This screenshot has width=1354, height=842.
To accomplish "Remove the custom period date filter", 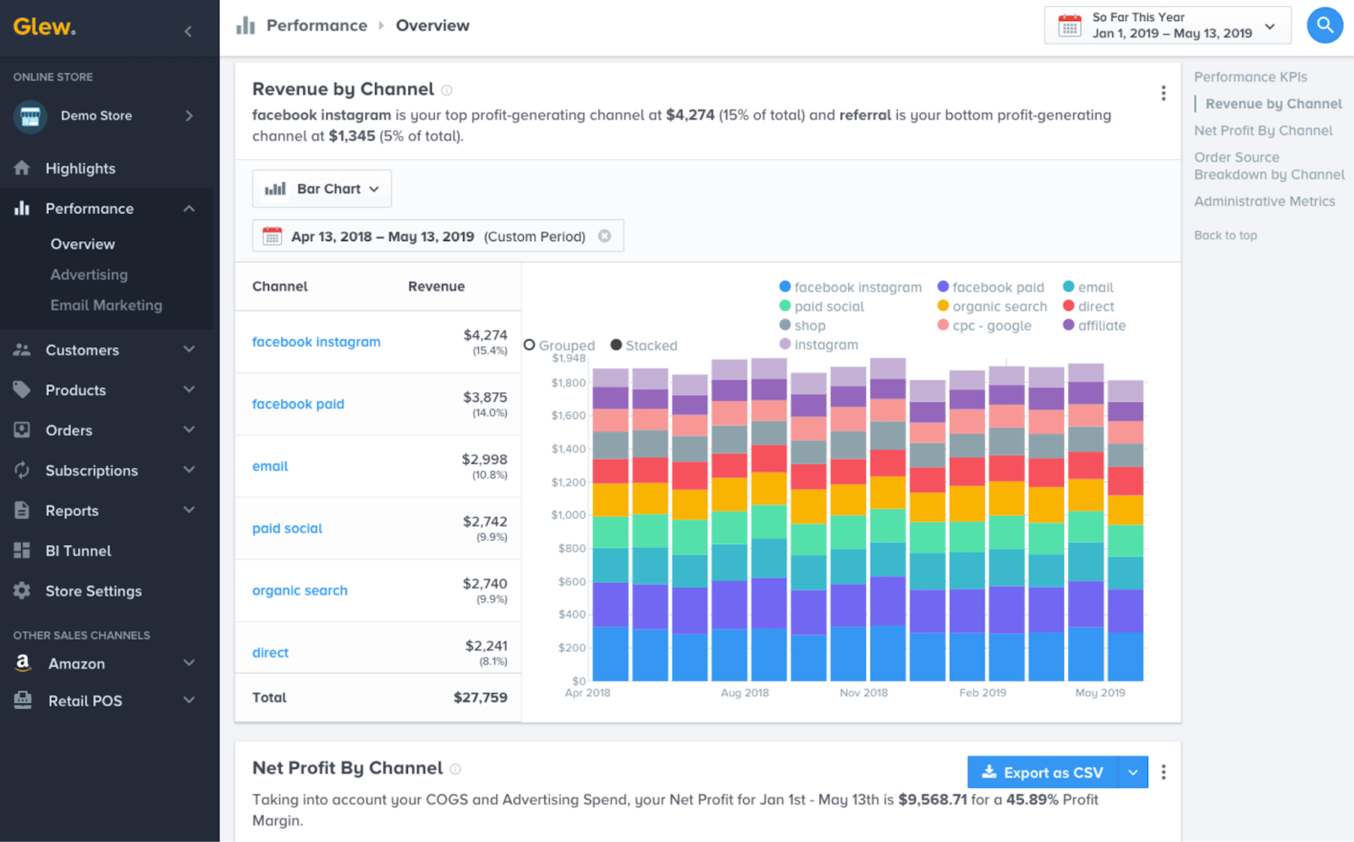I will (604, 236).
